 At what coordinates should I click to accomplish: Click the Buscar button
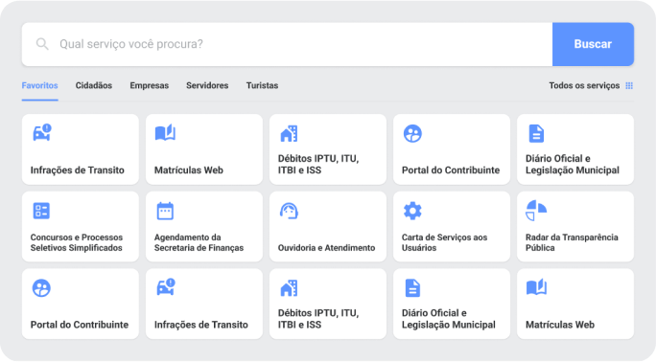(x=593, y=44)
